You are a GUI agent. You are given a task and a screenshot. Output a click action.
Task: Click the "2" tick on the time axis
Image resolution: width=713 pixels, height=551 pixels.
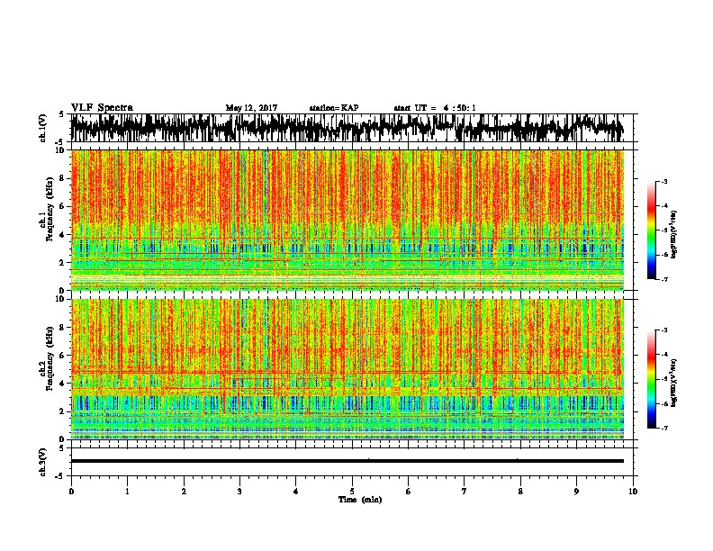184,492
